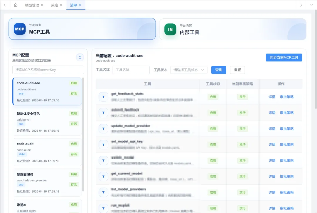
Task: Open the 请选择工具状态 dropdown
Action: [189, 70]
